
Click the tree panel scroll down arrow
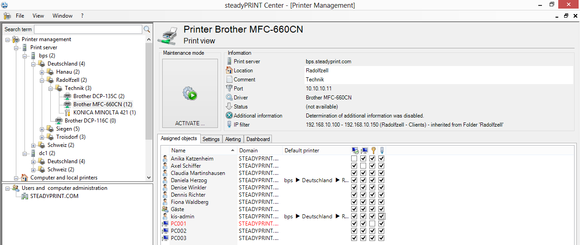pyautogui.click(x=149, y=178)
